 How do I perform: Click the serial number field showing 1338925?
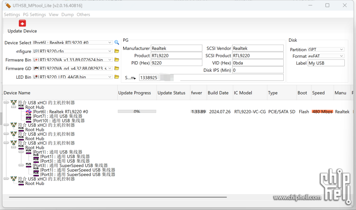pyautogui.click(x=211, y=78)
